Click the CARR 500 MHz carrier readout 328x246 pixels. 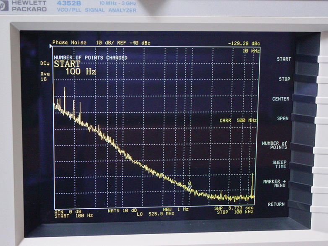pos(238,121)
